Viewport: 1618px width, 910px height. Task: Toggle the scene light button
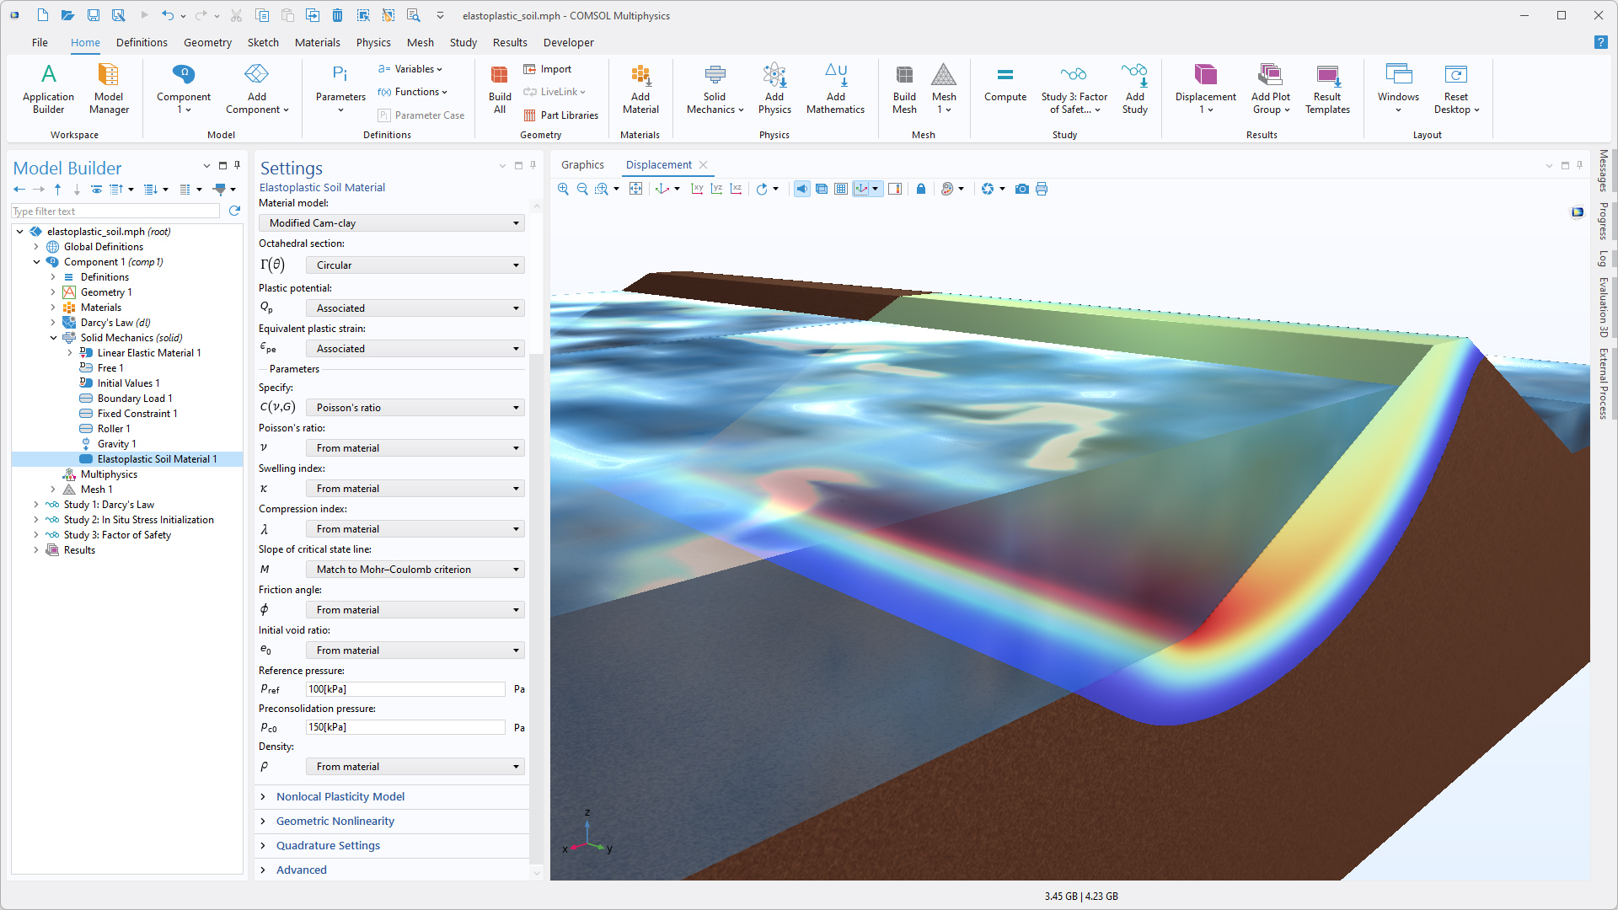801,189
